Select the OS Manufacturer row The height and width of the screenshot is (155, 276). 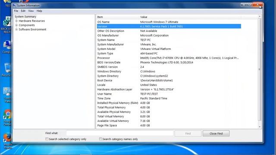169,35
